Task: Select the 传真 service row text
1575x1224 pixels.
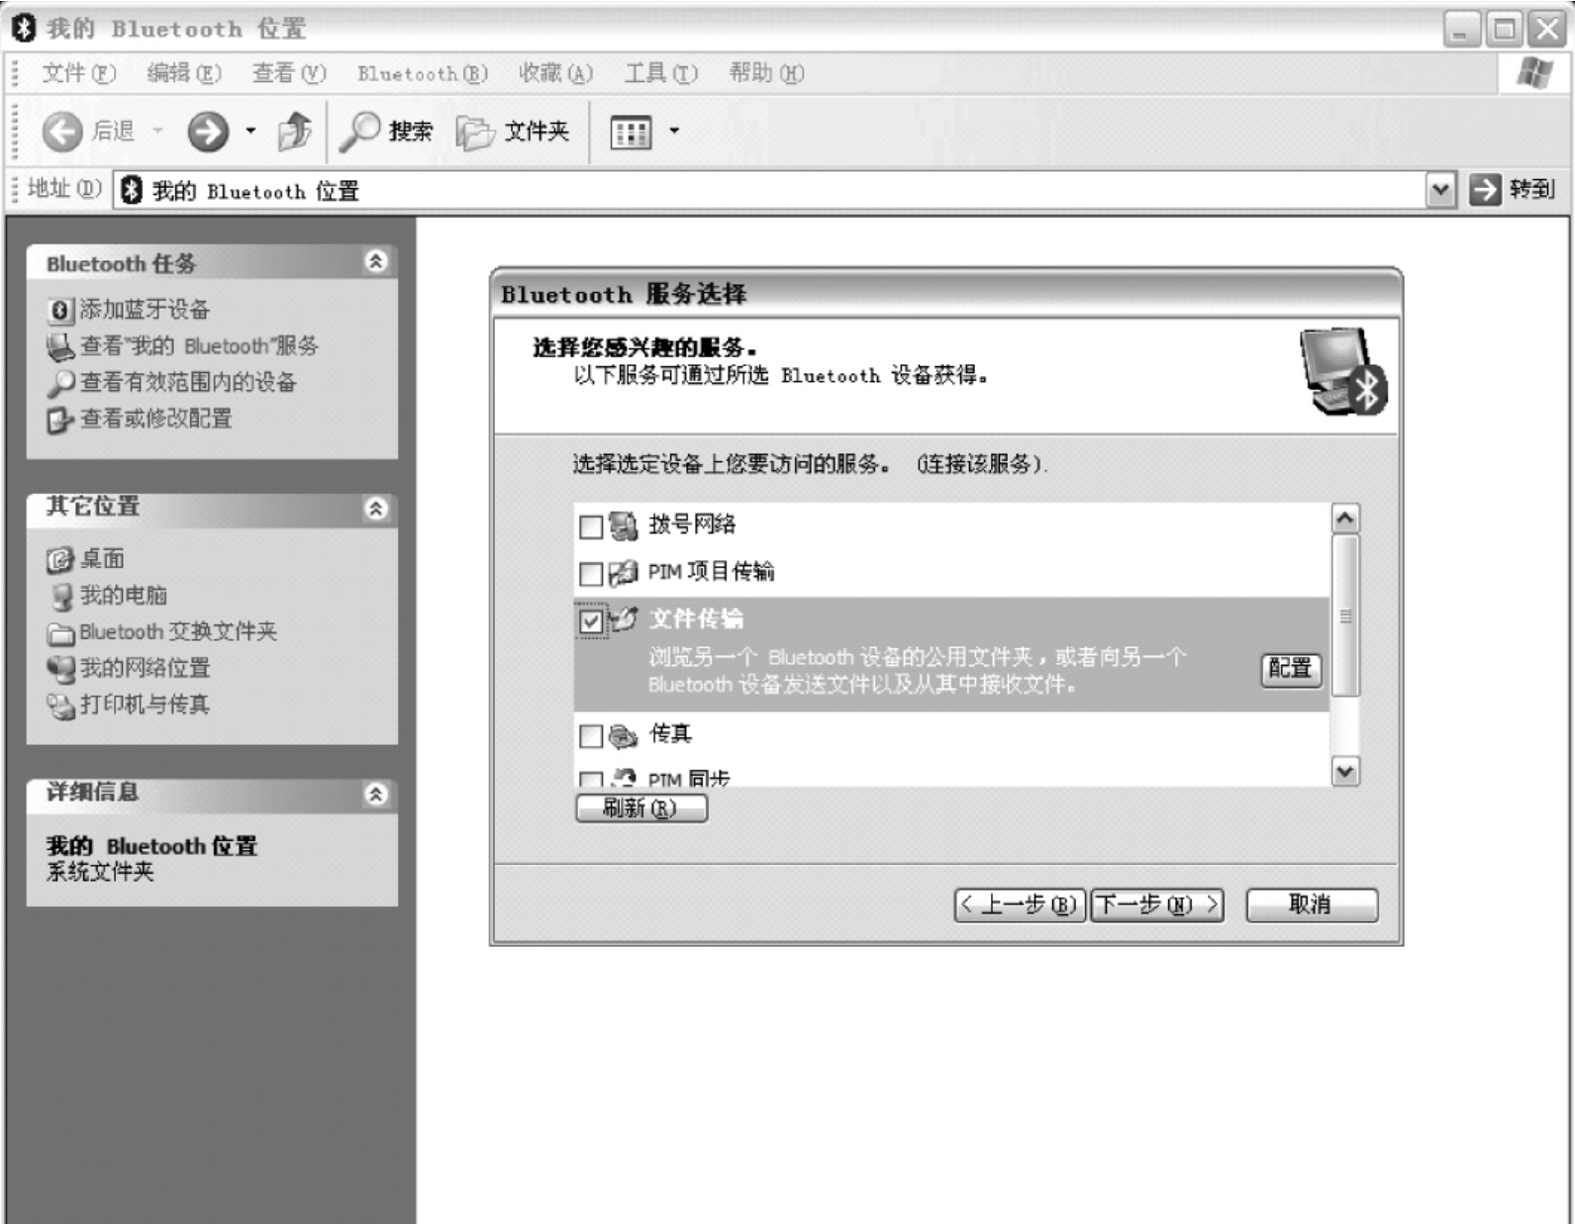Action: tap(670, 734)
